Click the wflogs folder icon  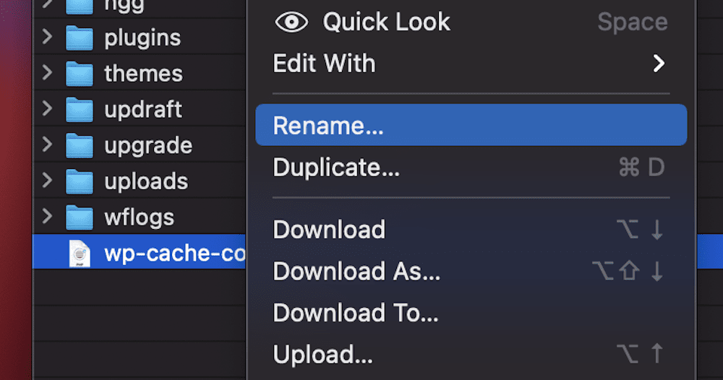click(x=79, y=217)
